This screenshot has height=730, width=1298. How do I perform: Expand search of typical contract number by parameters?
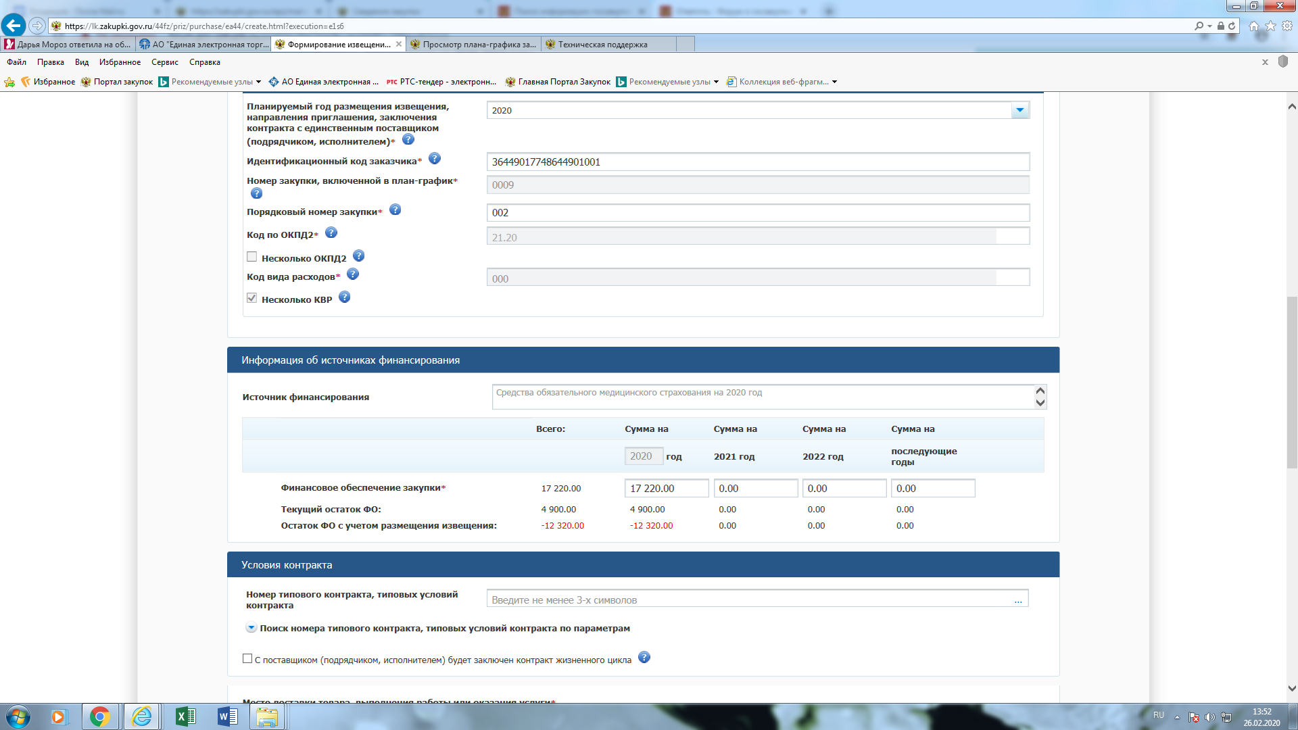[251, 628]
